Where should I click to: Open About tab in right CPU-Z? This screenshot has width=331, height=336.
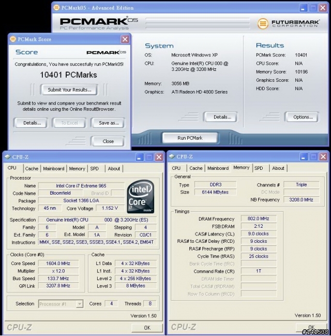coord(278,168)
